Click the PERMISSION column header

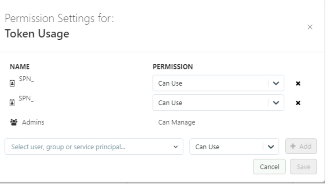[173, 67]
